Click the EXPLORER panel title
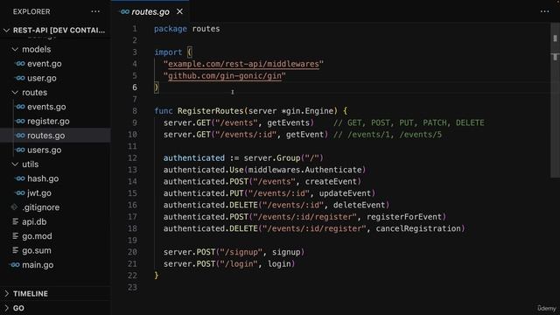 31,11
